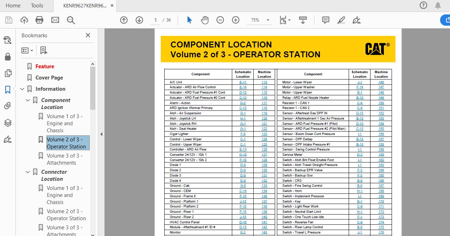Click schematic link B-1 for Switch - Key
This screenshot has height=236, width=450.
coord(360,202)
